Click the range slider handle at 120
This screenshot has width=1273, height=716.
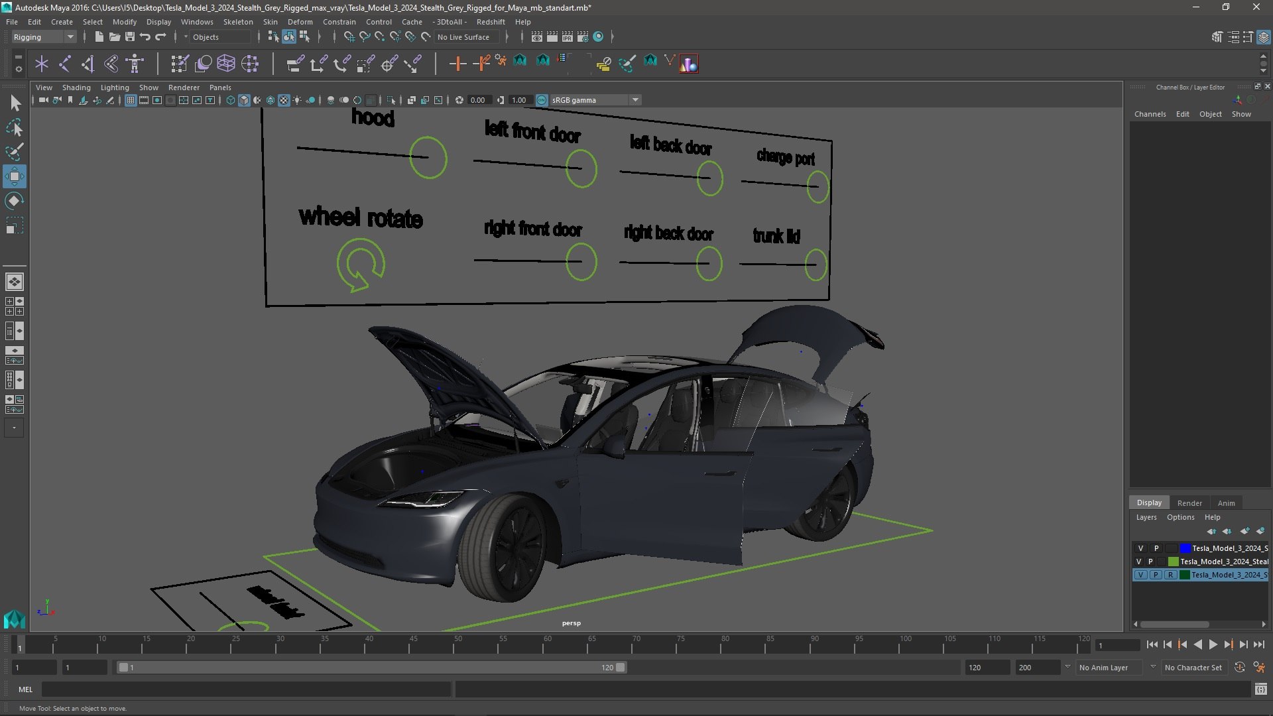pyautogui.click(x=621, y=668)
